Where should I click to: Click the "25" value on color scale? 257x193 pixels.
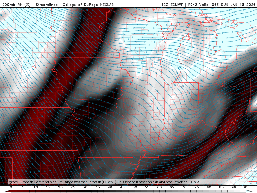click(x=73, y=187)
